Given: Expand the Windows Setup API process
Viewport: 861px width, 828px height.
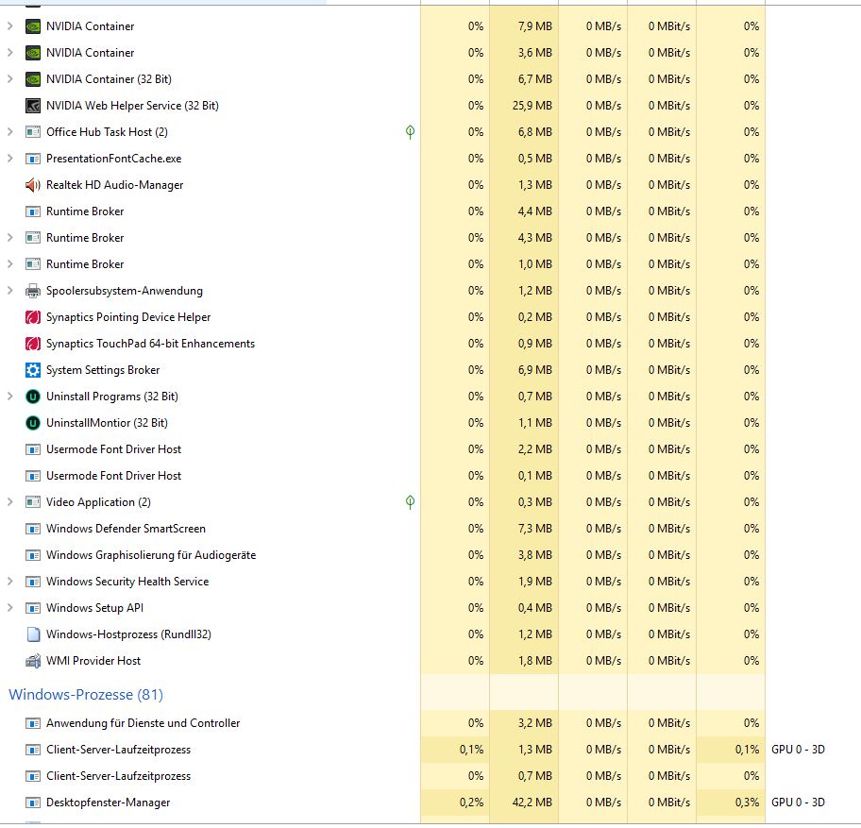Looking at the screenshot, I should (x=9, y=607).
